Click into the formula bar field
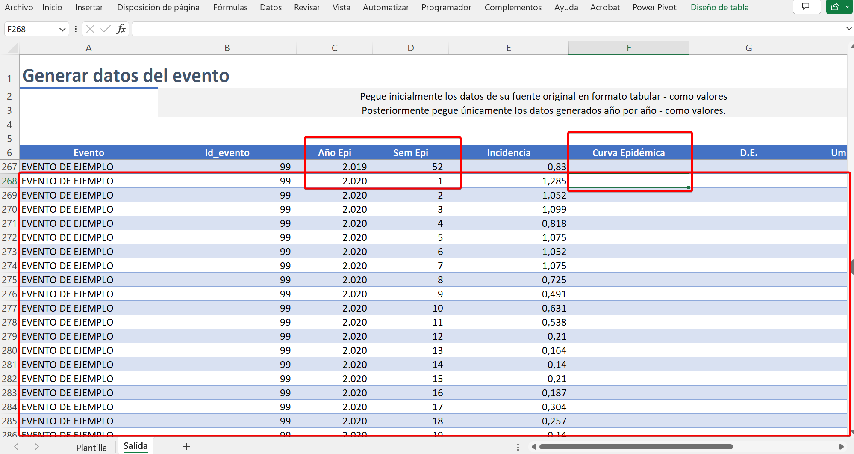Screen dimensions: 854x454 (x=487, y=29)
